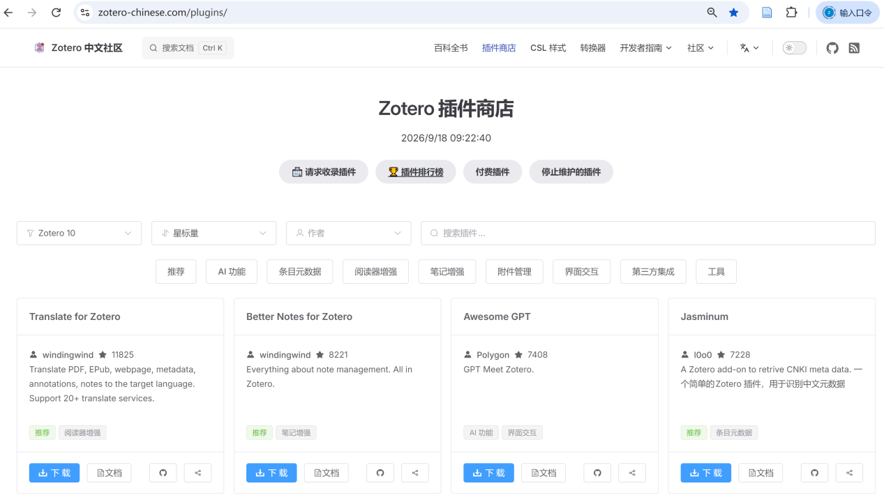The width and height of the screenshot is (884, 502).
Task: Open 插件排行榜 ranking link
Action: point(416,172)
